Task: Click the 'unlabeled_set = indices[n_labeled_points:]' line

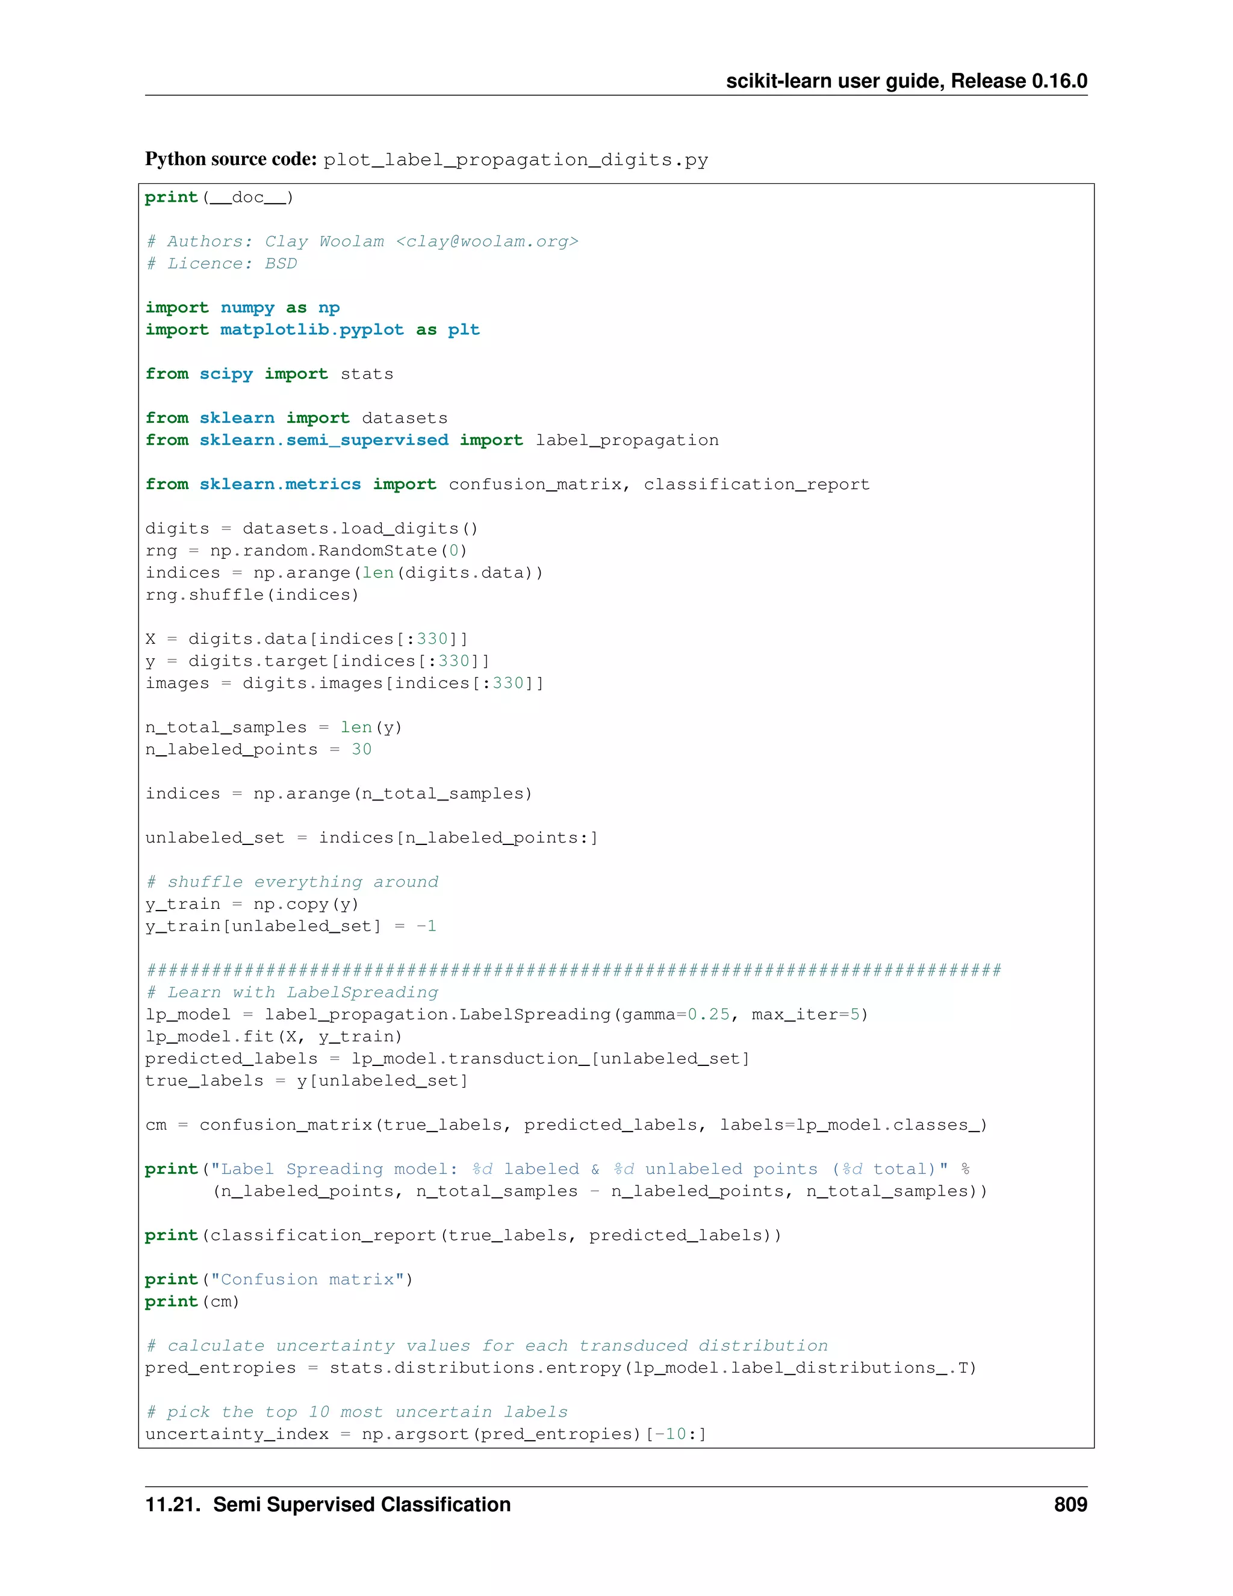Action: coord(372,838)
